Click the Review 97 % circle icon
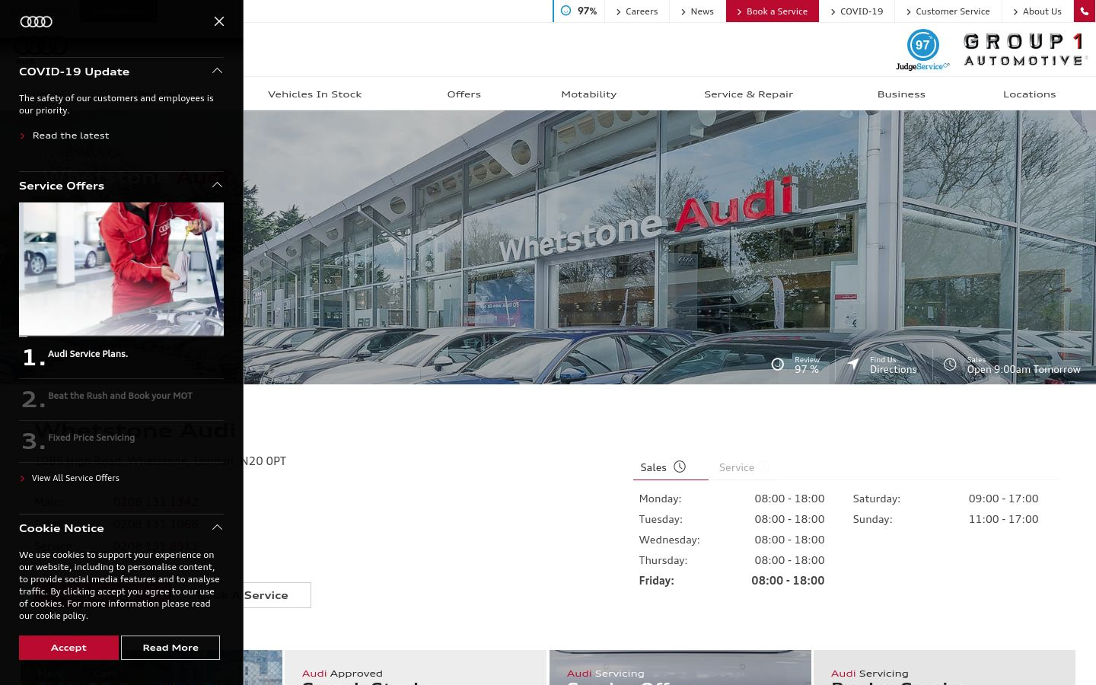This screenshot has width=1096, height=685. tap(777, 365)
